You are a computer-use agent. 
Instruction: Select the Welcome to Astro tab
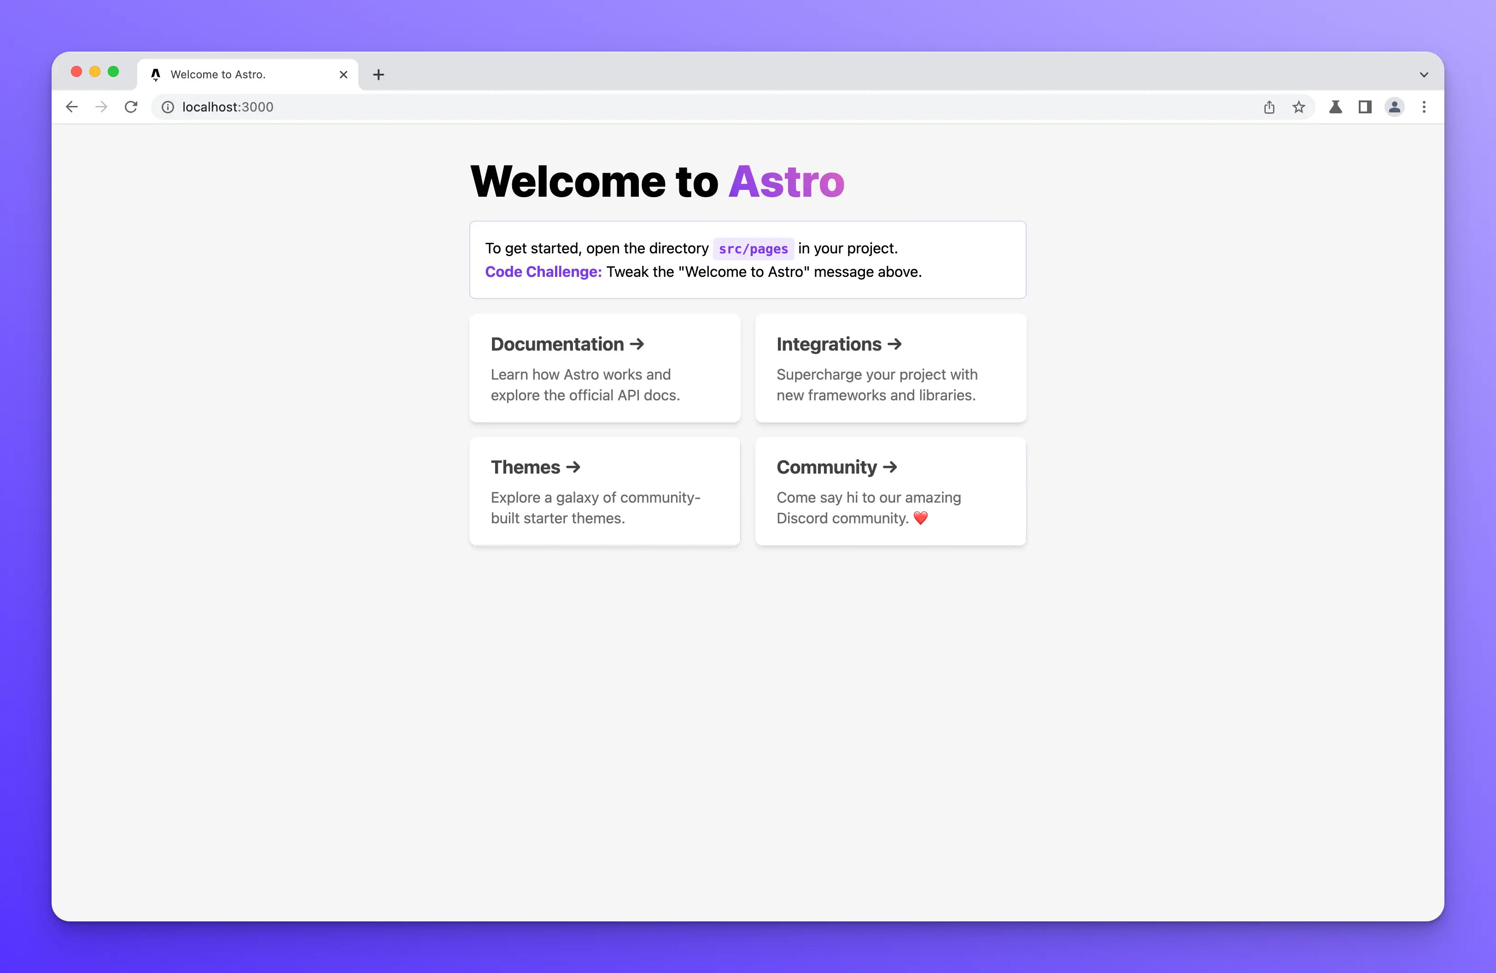[248, 74]
